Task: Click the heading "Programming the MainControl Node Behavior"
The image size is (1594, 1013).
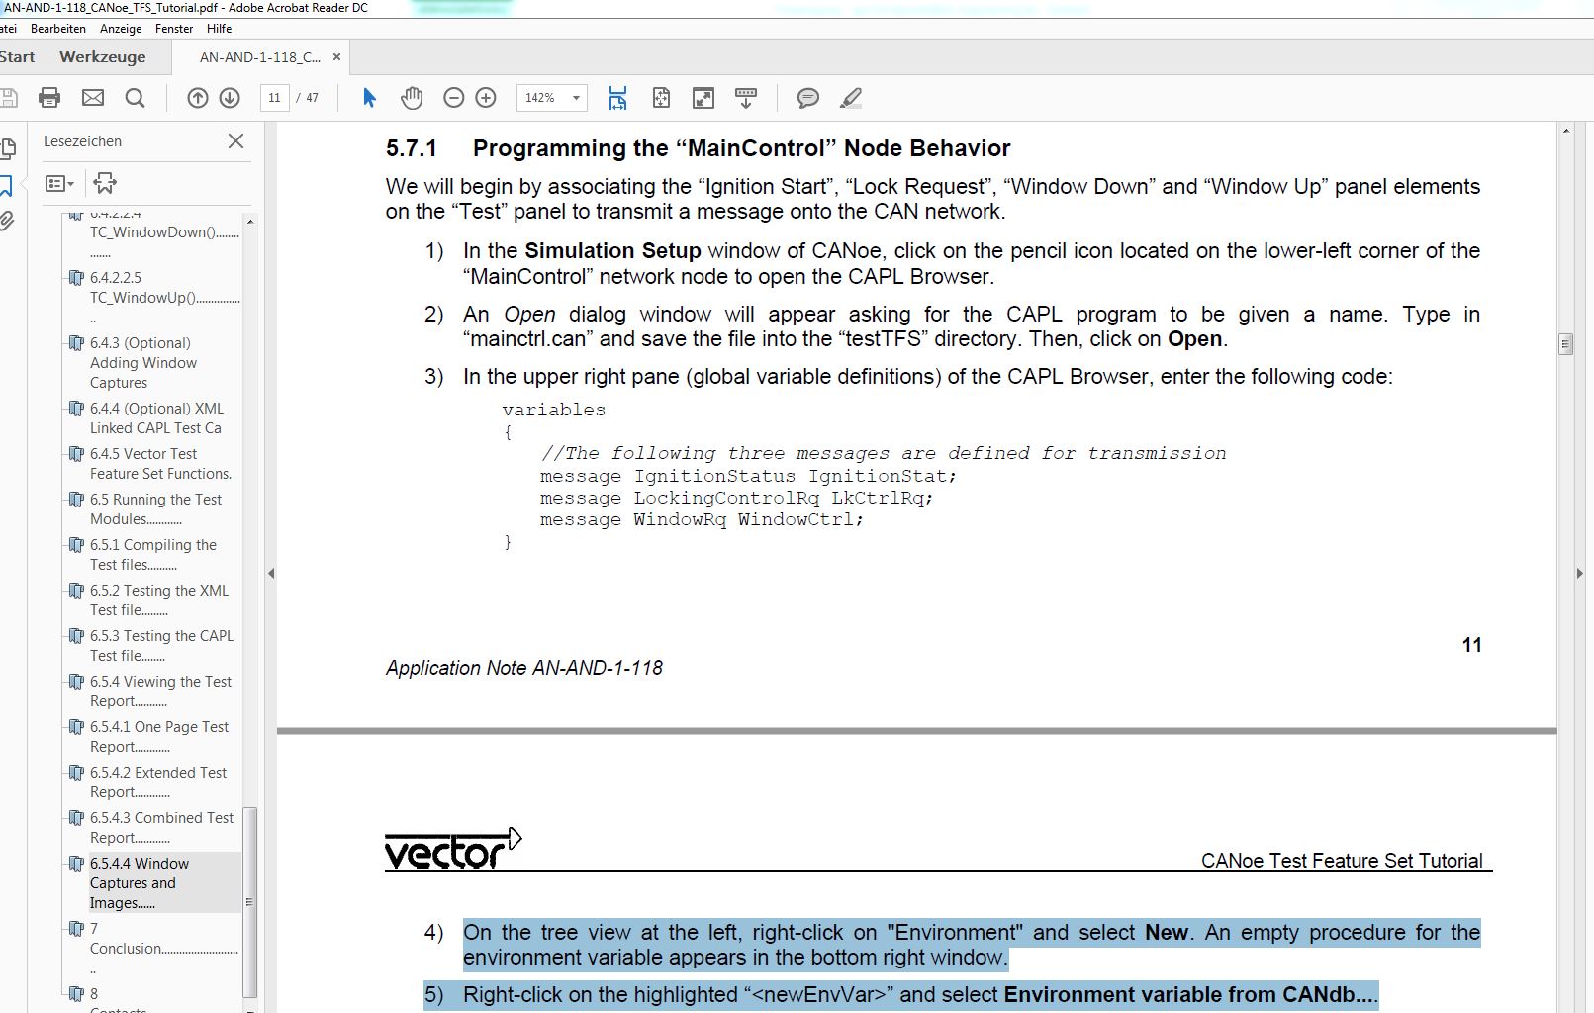Action: 741,148
